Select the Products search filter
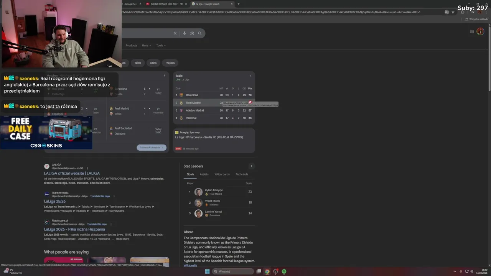491x276 pixels. (x=131, y=45)
